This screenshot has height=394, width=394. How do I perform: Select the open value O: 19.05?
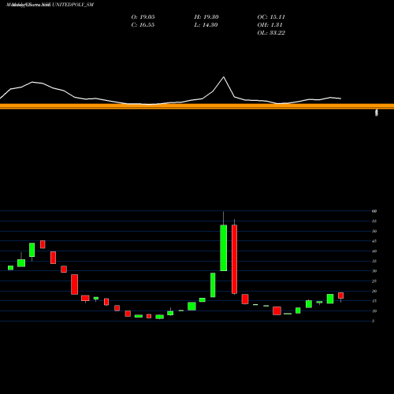[143, 17]
